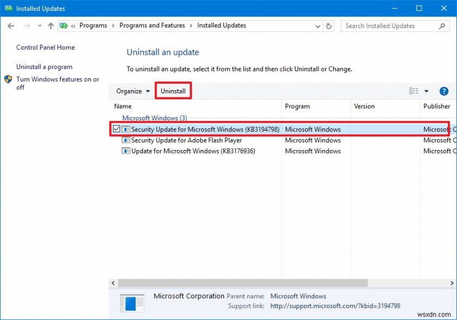Click Microsoft Windows program cell for KB3176936
The width and height of the screenshot is (457, 320).
pyautogui.click(x=312, y=151)
